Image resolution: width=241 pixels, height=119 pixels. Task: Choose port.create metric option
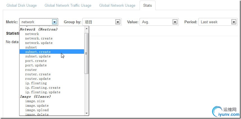36,61
